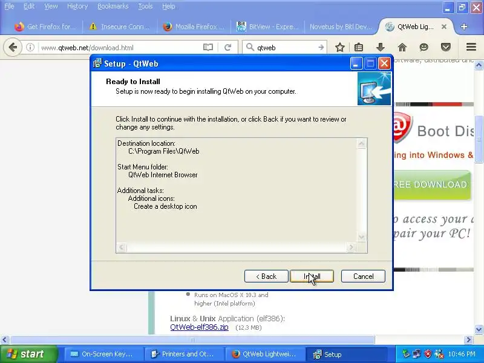
Task: Show bookmarks list icon
Action: 359,47
